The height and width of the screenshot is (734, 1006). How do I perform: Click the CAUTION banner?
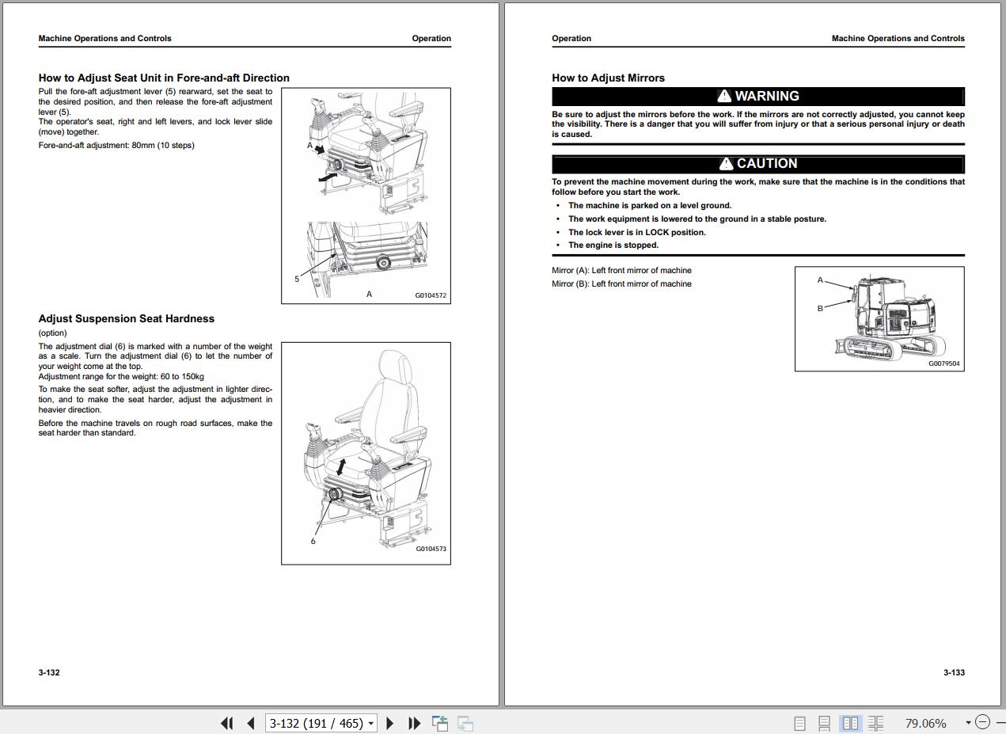pos(758,163)
